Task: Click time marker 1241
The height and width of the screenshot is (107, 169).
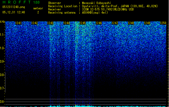Action: pos(18,23)
